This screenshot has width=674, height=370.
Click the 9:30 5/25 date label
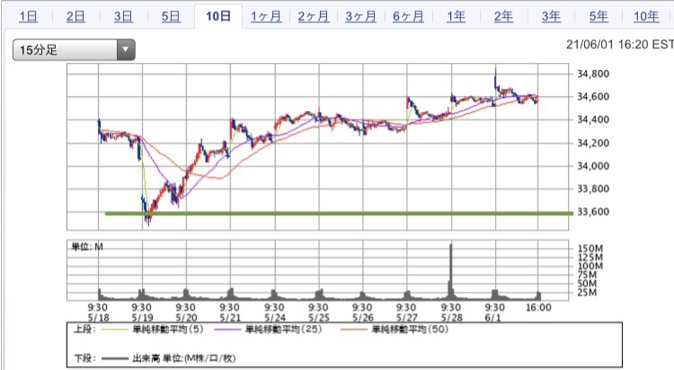pos(318,313)
